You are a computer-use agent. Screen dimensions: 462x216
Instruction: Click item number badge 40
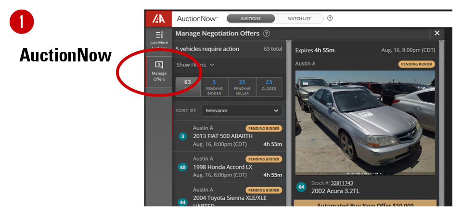(183, 168)
